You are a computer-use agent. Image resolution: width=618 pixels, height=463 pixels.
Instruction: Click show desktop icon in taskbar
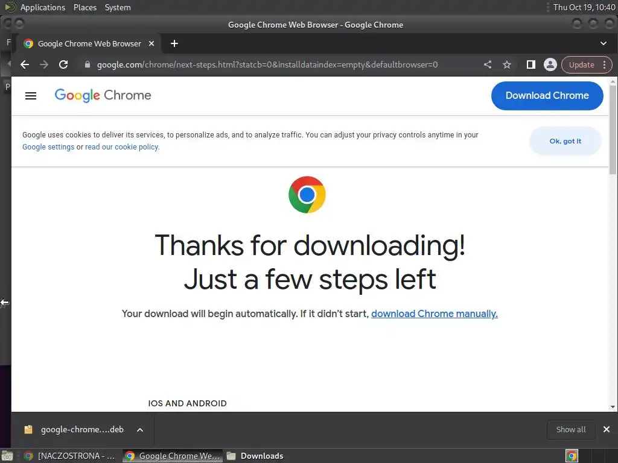7,456
